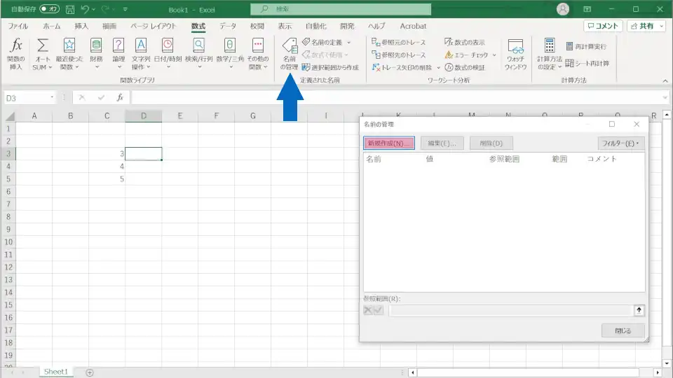This screenshot has height=378, width=673.
Task: Evaluate Formula (数式の検証)
Action: click(x=465, y=67)
